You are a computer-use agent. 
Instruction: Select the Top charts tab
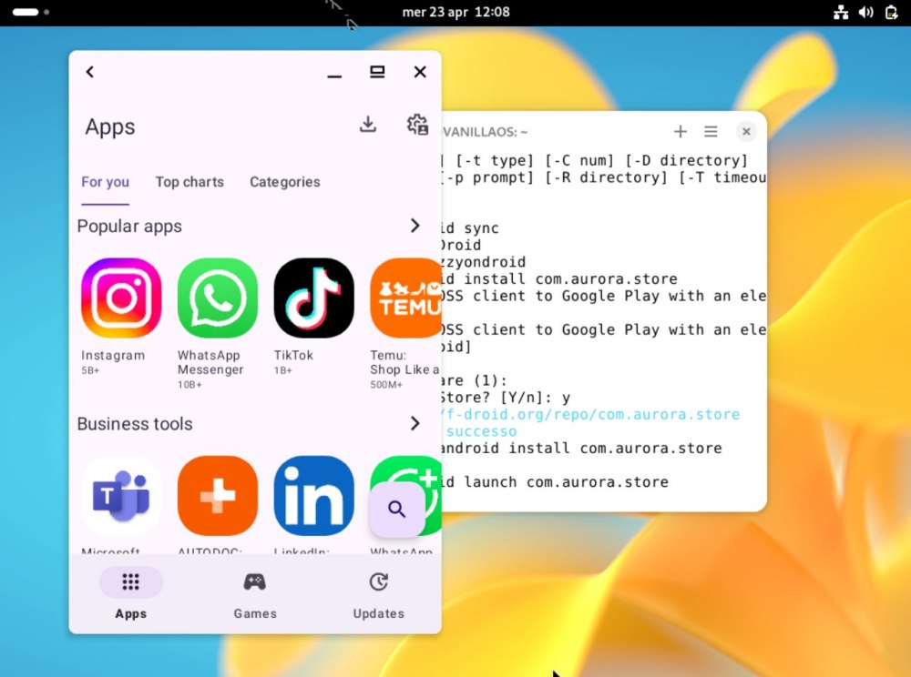(x=189, y=182)
